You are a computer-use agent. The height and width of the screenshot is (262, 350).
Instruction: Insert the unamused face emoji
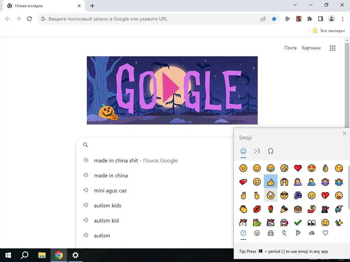point(243,168)
